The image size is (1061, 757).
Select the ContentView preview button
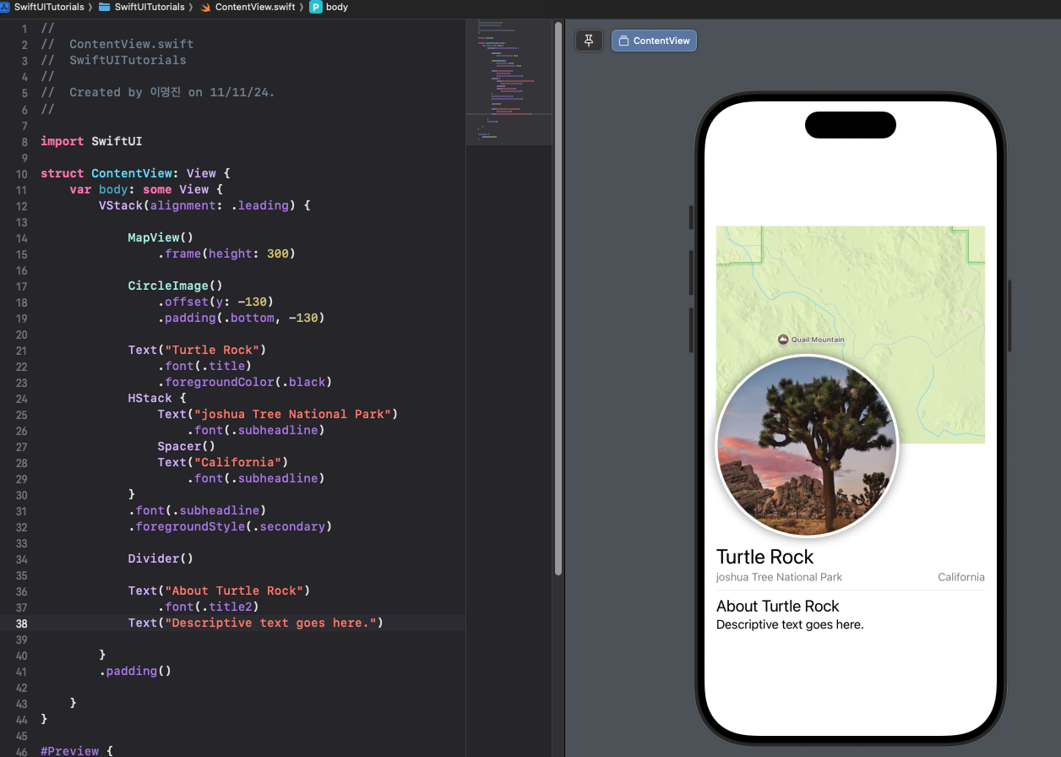tap(654, 41)
